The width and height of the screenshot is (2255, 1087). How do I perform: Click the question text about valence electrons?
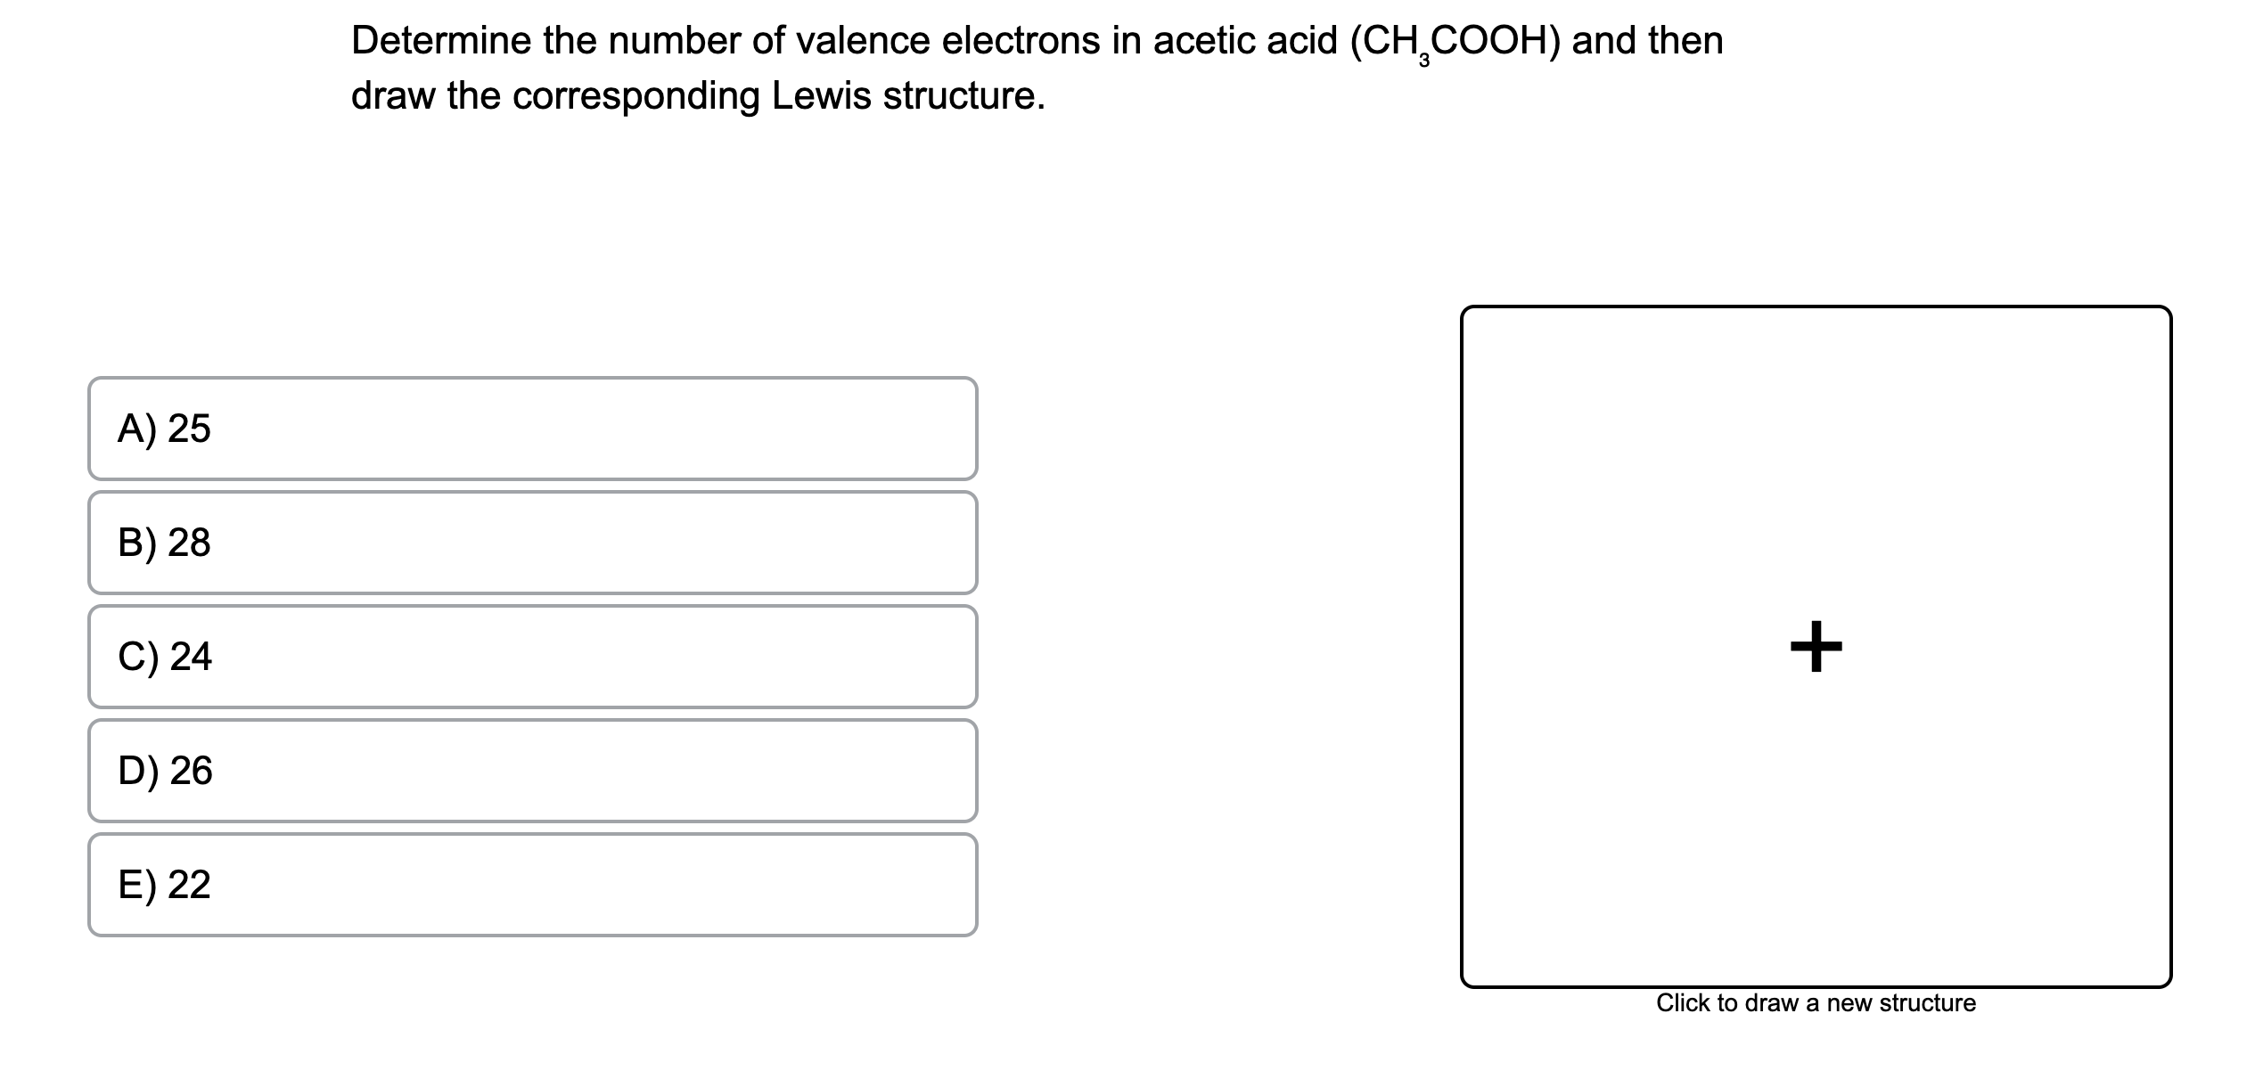point(891,40)
